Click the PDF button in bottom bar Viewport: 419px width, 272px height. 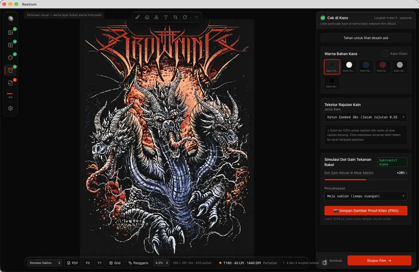(x=72, y=263)
